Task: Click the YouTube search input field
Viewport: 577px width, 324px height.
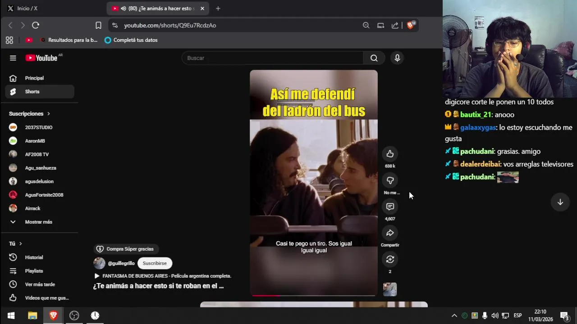Action: click(273, 58)
